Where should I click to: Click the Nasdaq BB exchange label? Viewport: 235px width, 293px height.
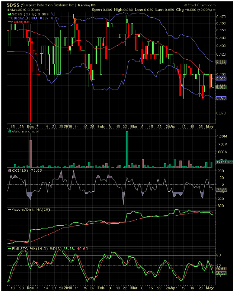tap(87, 5)
